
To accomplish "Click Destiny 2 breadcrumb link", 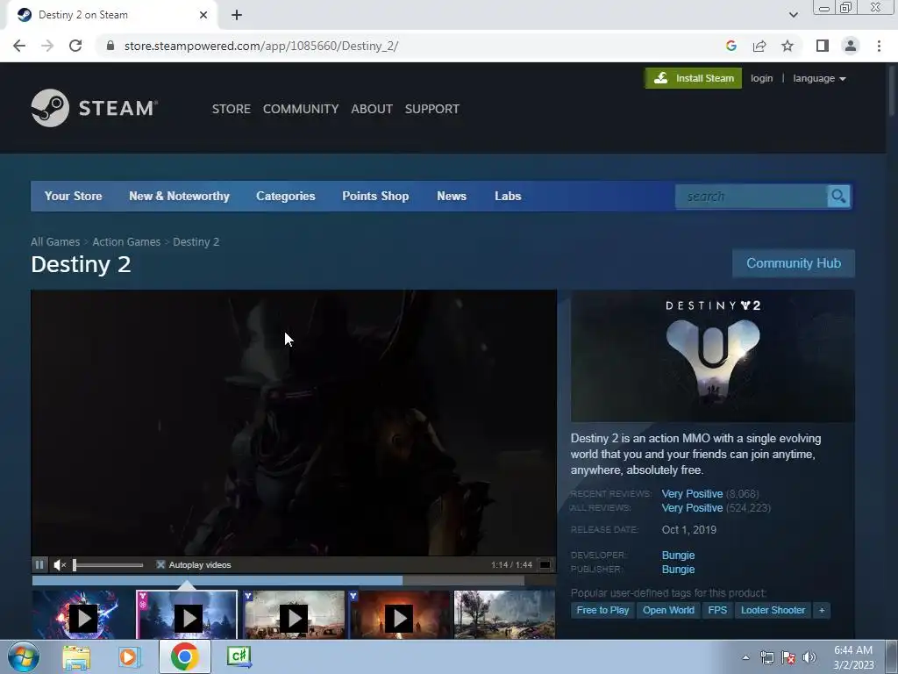I will point(196,242).
